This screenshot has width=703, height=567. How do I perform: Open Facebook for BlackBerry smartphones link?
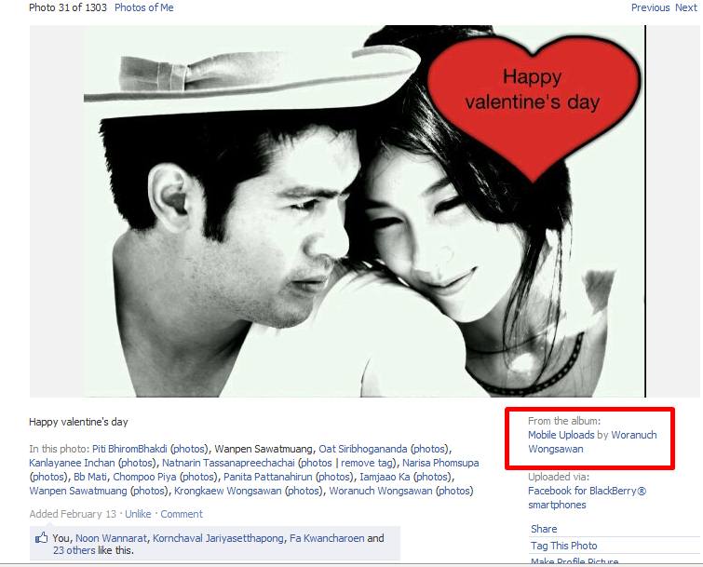point(587,497)
